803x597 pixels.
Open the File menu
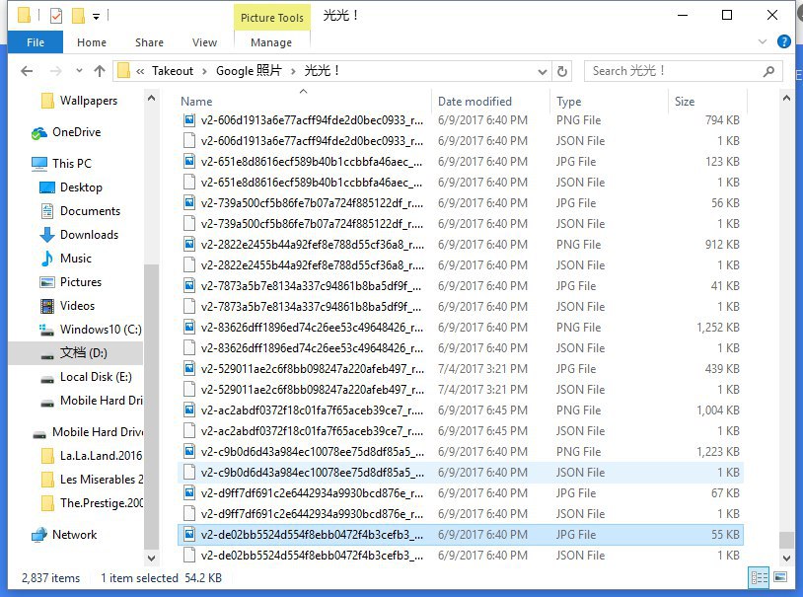(35, 42)
